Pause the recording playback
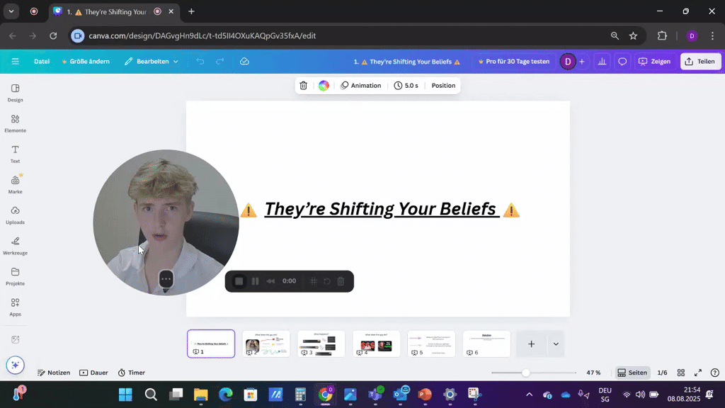 pos(255,281)
